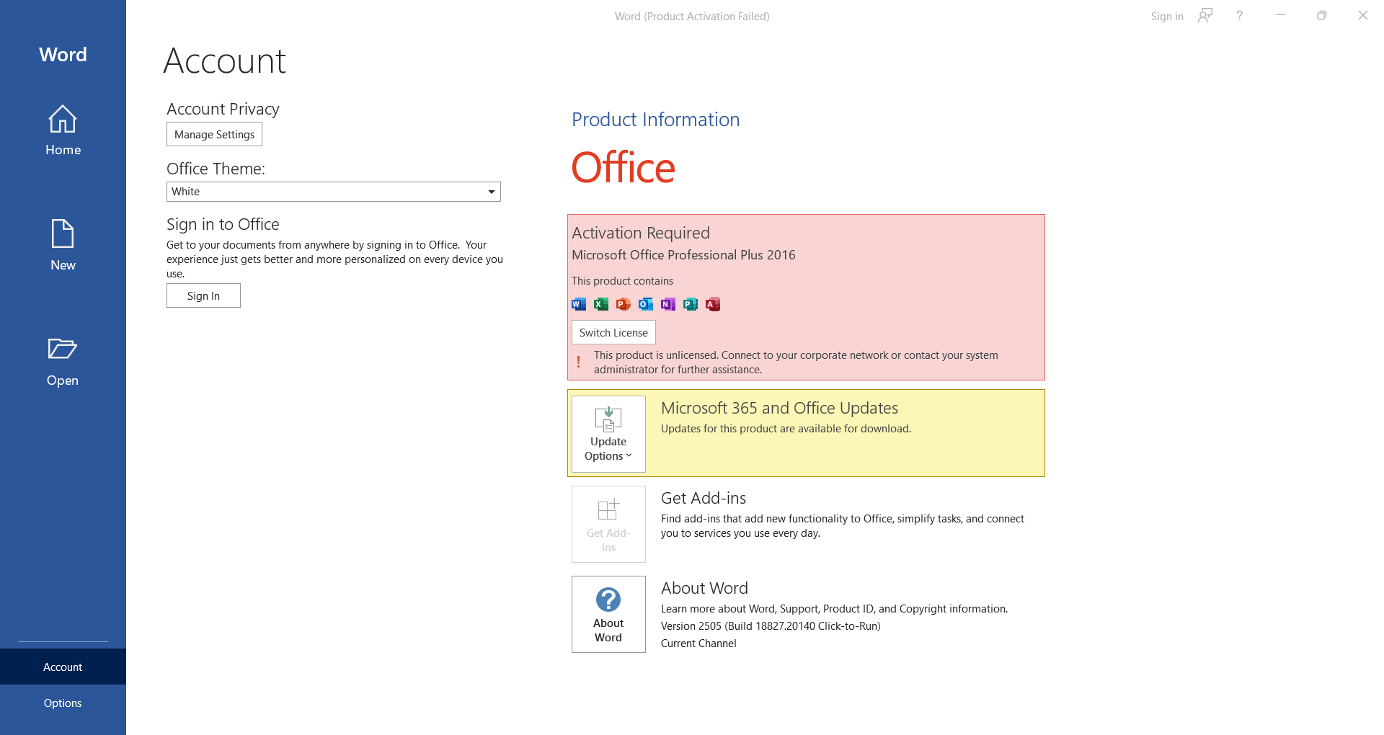Click the New document icon
1384x735 pixels.
tap(63, 234)
